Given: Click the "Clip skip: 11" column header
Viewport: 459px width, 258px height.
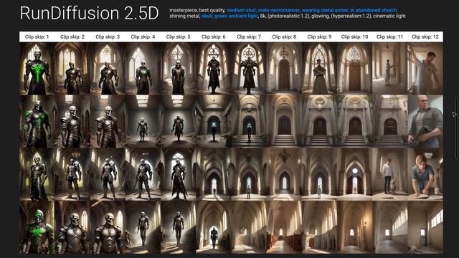Looking at the screenshot, I should click(389, 37).
